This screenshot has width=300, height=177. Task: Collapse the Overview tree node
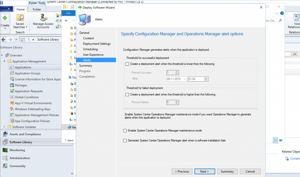pos(2,55)
